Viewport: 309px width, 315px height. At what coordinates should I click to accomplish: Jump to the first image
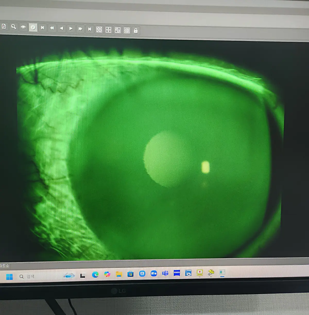point(42,28)
